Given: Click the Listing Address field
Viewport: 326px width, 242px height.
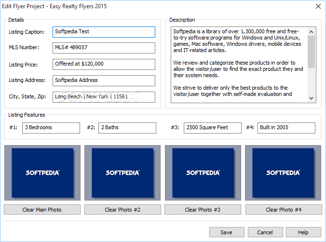Looking at the screenshot, I should coord(104,81).
